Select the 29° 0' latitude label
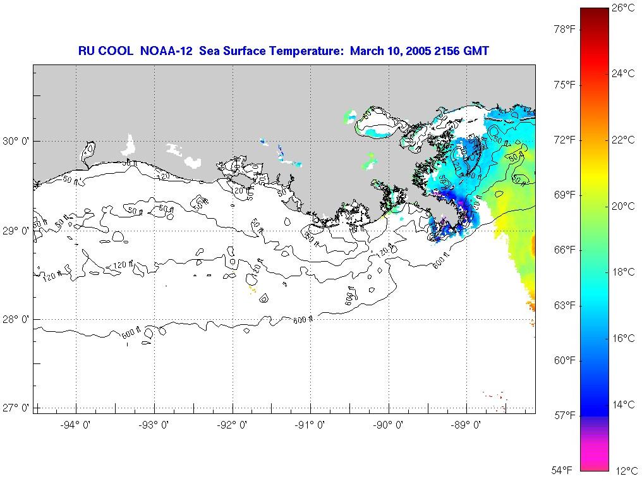 (x=16, y=231)
